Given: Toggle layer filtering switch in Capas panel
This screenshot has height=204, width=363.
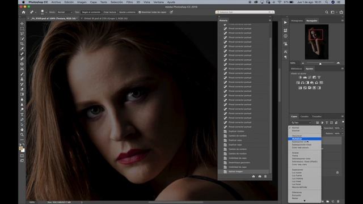Looking at the screenshot, I should click(343, 122).
